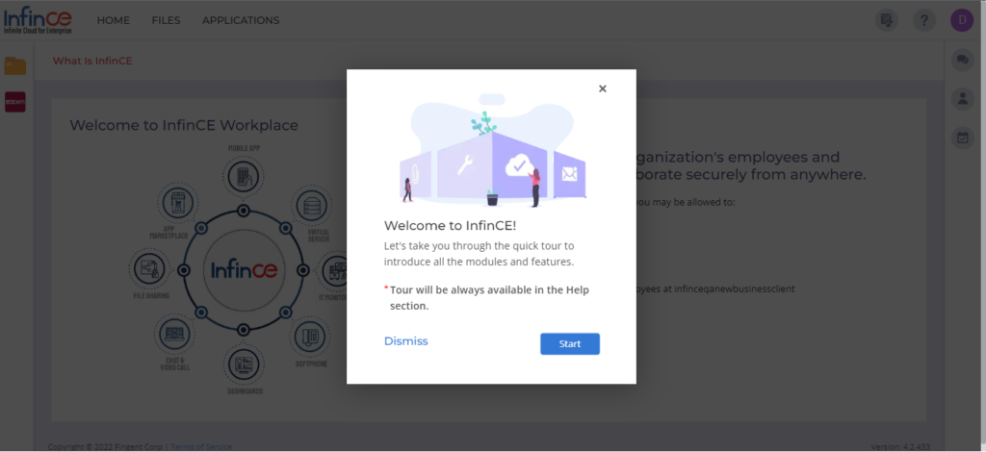
Task: Open the user profile avatar D
Action: [962, 21]
